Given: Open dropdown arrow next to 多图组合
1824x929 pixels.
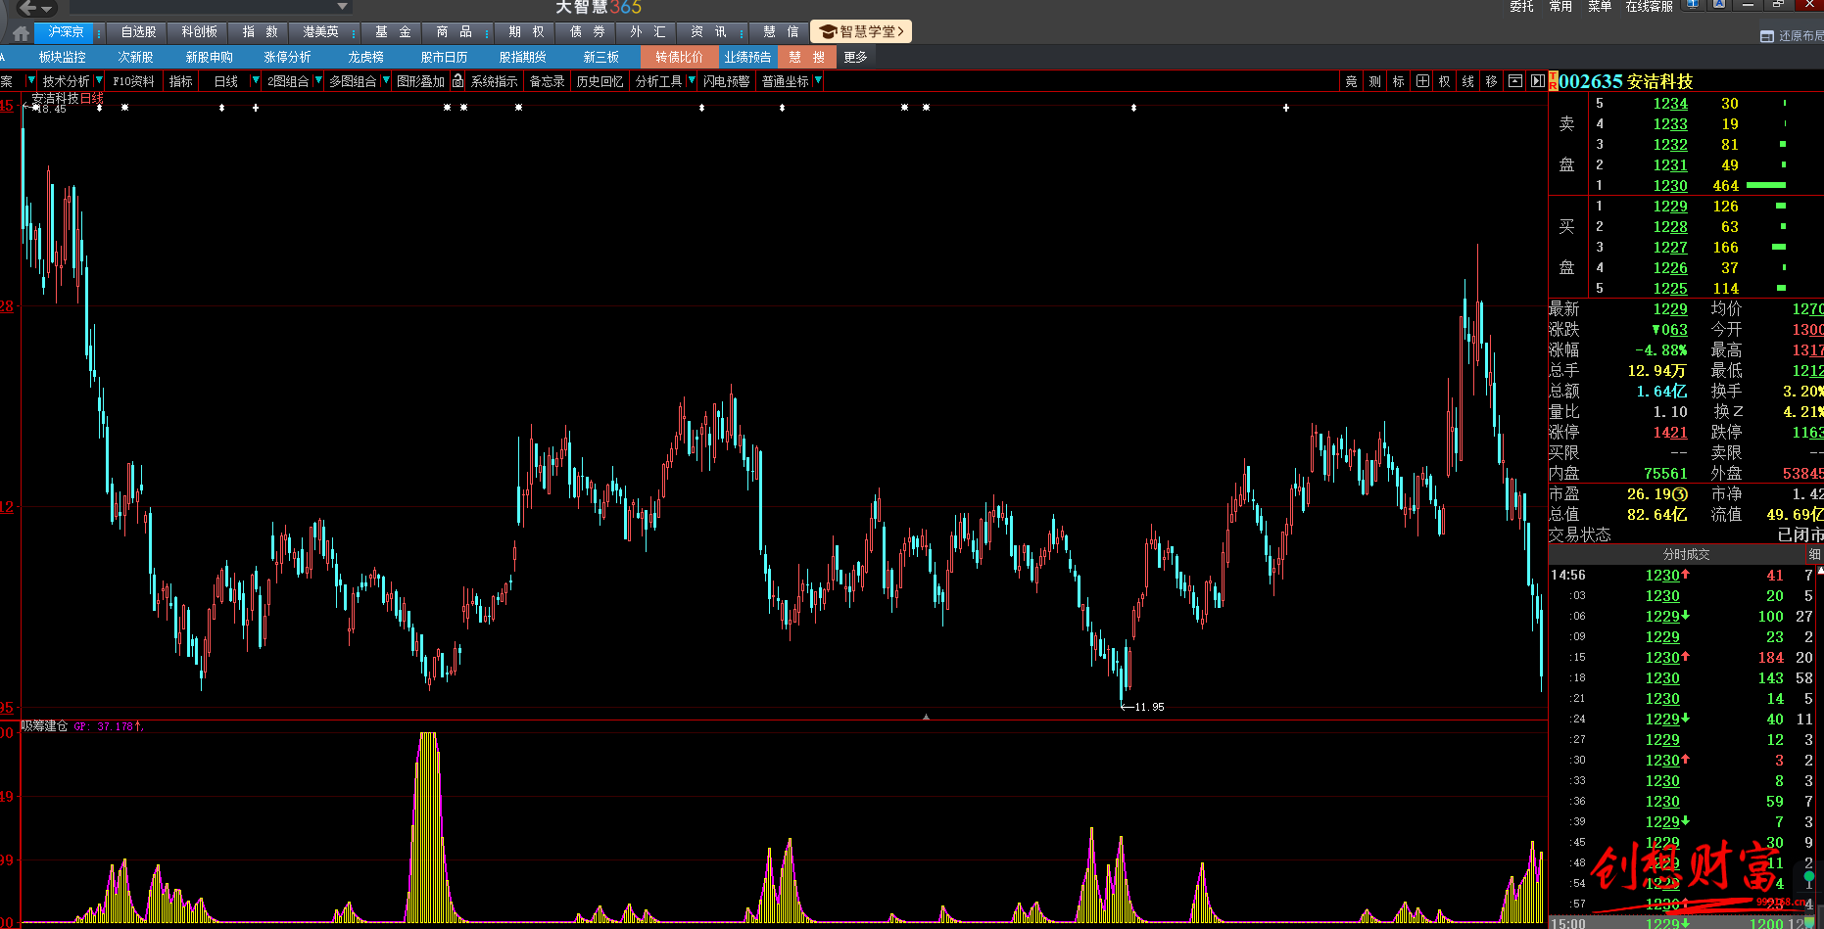Looking at the screenshot, I should pos(386,80).
